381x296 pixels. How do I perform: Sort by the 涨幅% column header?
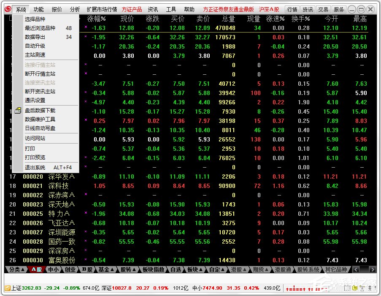click(97, 19)
